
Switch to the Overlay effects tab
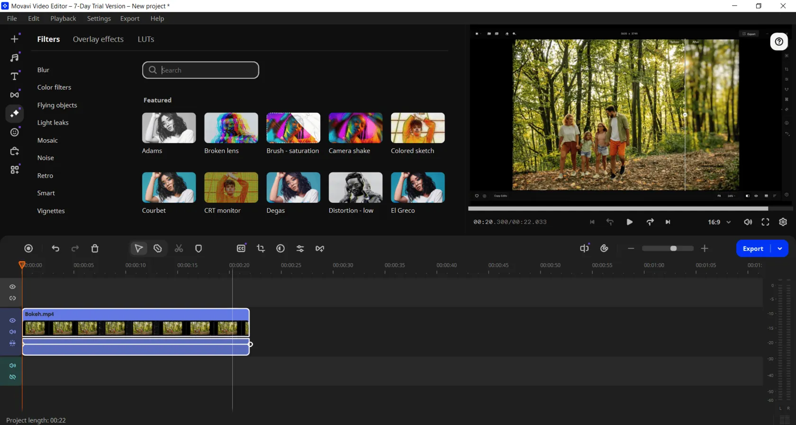(x=98, y=39)
